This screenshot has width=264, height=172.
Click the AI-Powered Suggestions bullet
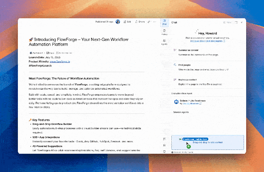[x=47, y=146]
